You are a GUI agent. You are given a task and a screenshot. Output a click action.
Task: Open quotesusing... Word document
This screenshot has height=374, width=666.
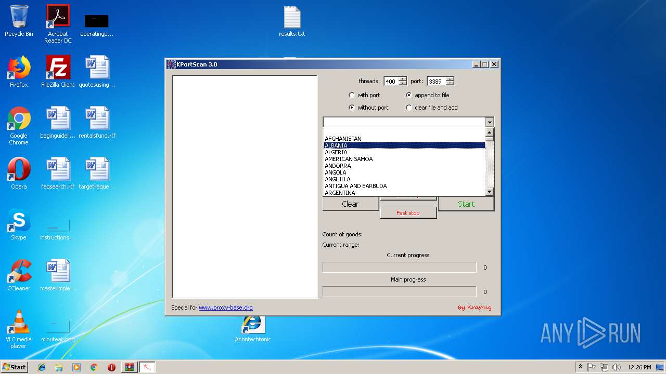tap(97, 72)
